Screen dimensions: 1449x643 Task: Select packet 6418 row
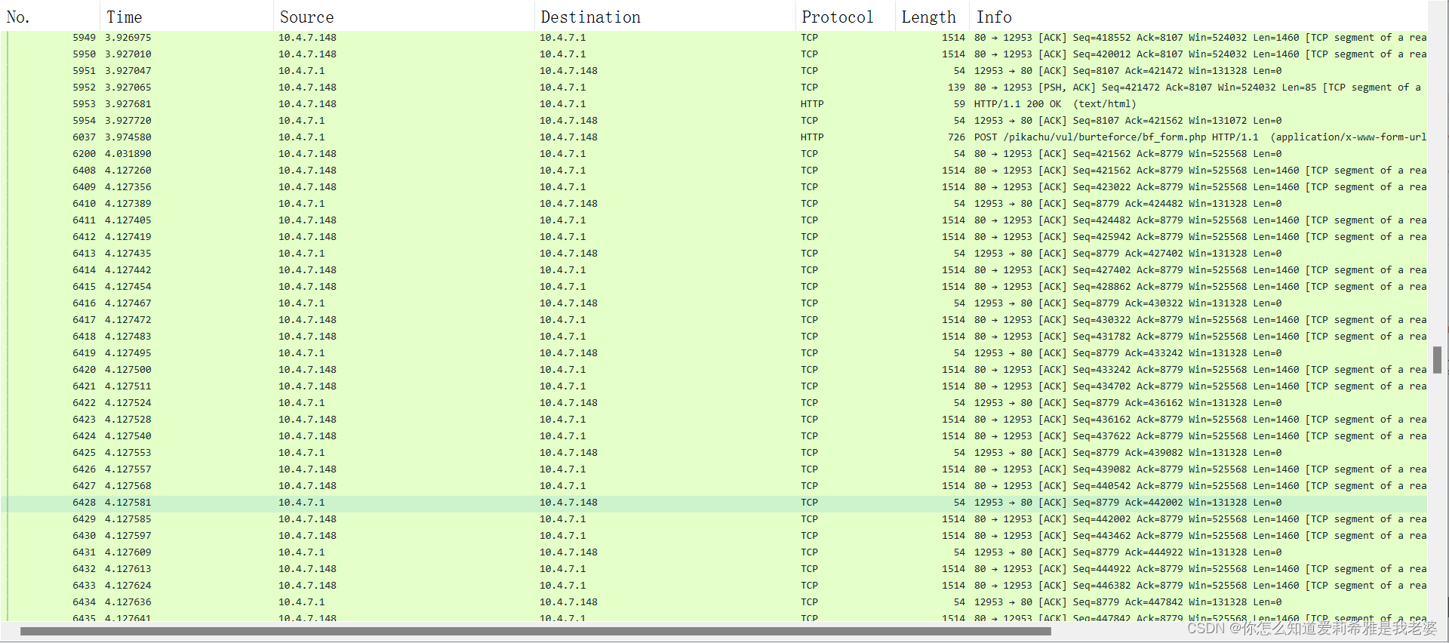point(713,337)
